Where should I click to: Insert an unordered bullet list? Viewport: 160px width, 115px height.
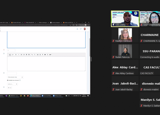21,55
